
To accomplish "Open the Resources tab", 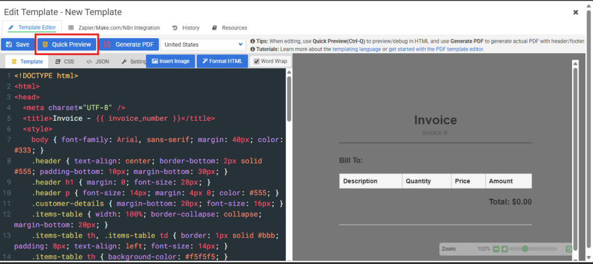I will click(229, 28).
